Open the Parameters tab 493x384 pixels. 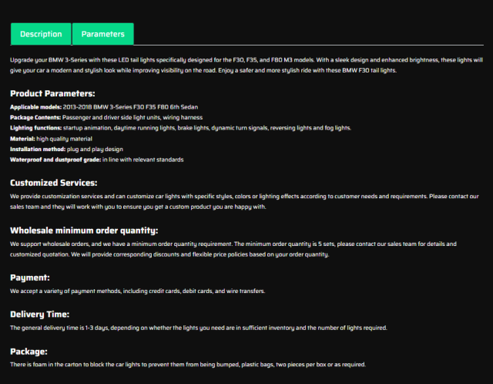[x=102, y=34]
